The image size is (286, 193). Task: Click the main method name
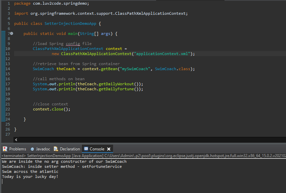point(73,34)
